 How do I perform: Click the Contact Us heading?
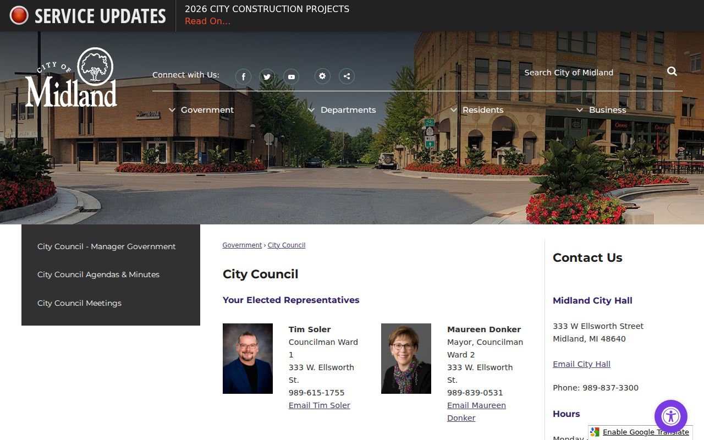click(x=587, y=257)
